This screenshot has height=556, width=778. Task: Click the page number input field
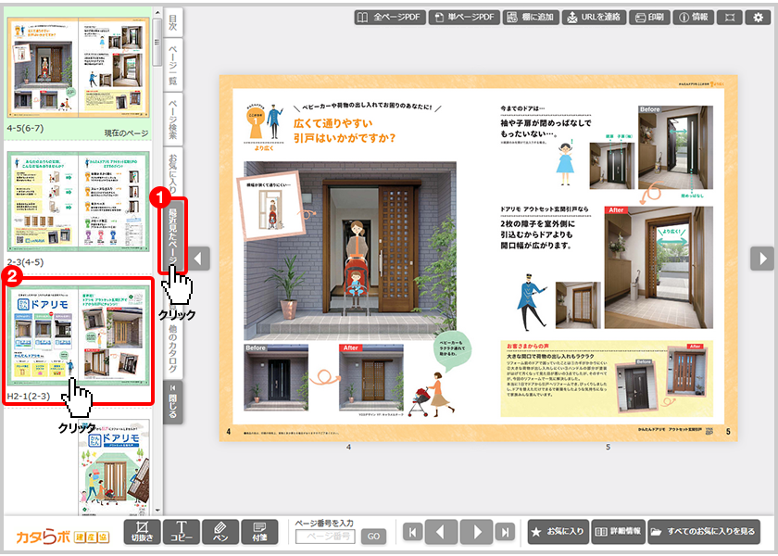point(325,537)
